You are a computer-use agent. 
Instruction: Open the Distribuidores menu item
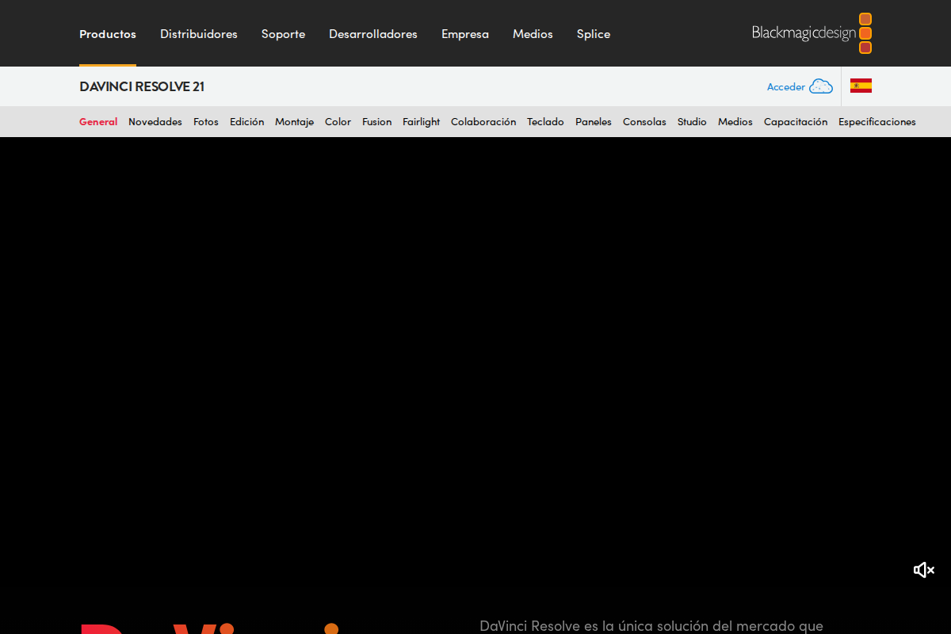point(199,34)
